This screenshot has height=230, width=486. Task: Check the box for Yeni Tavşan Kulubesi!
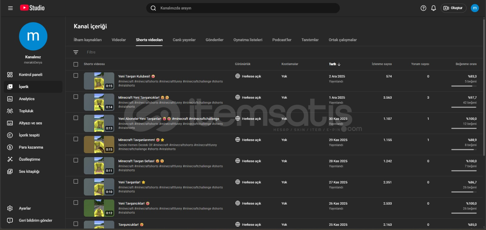76,76
